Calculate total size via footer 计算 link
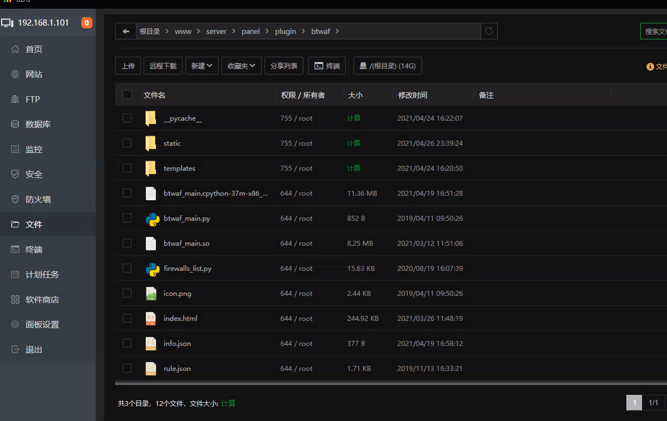Screen dimensions: 667x421 pos(228,404)
